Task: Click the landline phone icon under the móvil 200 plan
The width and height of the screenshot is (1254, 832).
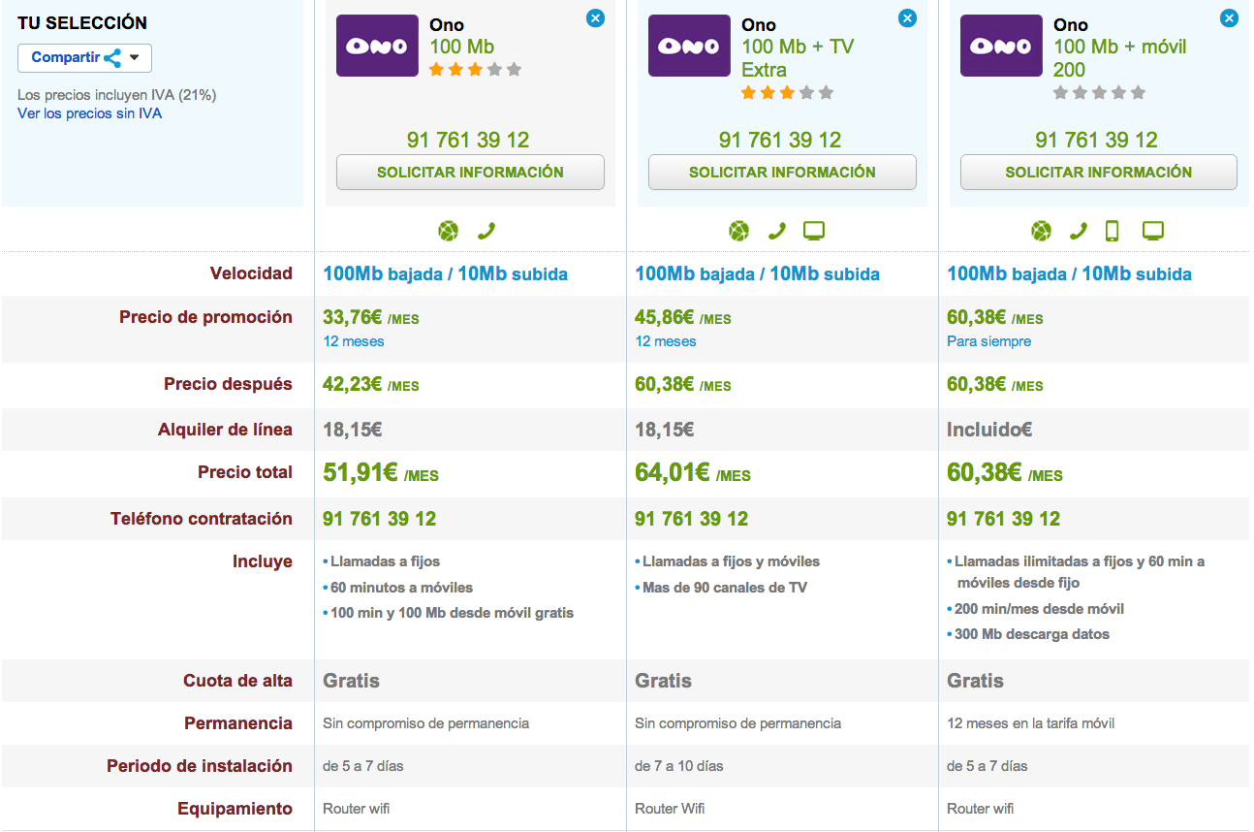Action: pyautogui.click(x=1079, y=231)
